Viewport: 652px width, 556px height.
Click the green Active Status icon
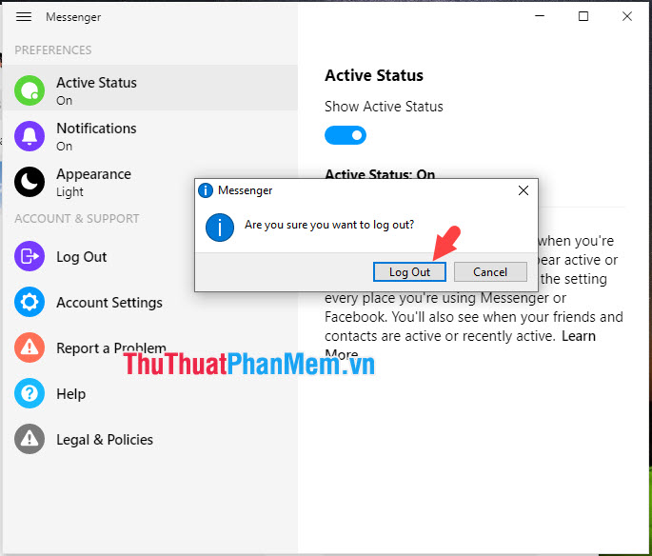[x=30, y=90]
